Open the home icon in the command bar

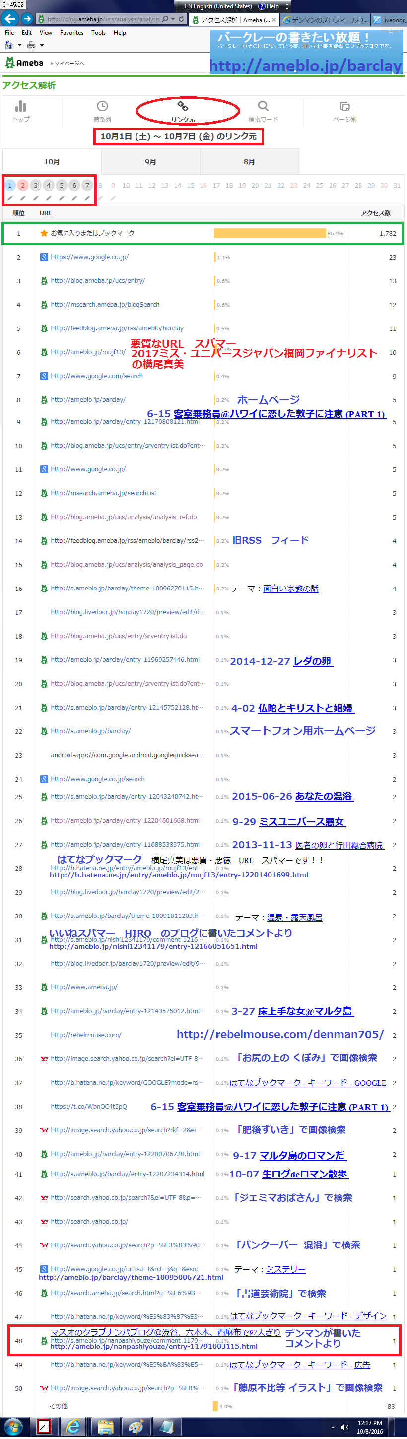(8, 45)
